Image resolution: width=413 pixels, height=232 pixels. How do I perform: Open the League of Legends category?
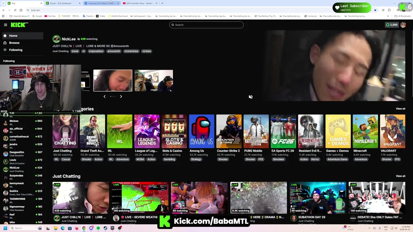pos(147,131)
